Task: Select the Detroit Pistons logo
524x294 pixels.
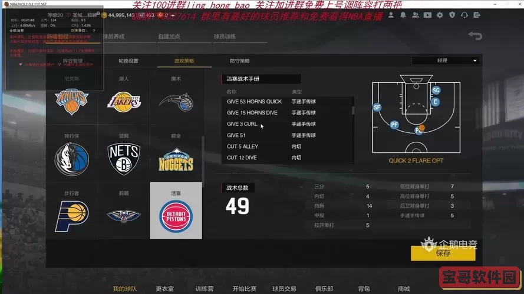Action: point(176,216)
